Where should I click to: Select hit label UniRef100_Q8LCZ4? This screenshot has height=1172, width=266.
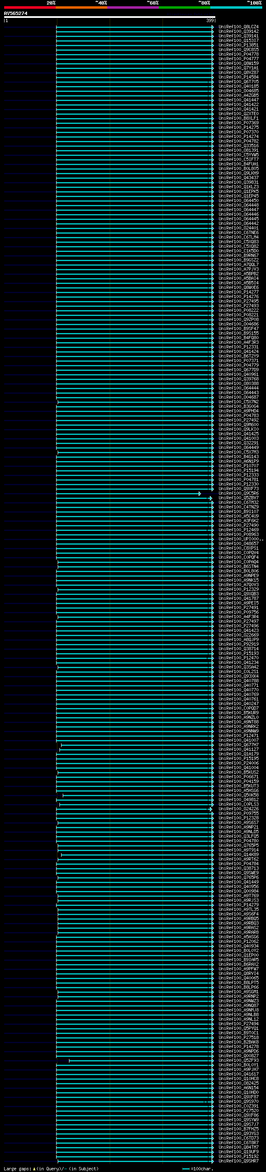[x=239, y=27]
